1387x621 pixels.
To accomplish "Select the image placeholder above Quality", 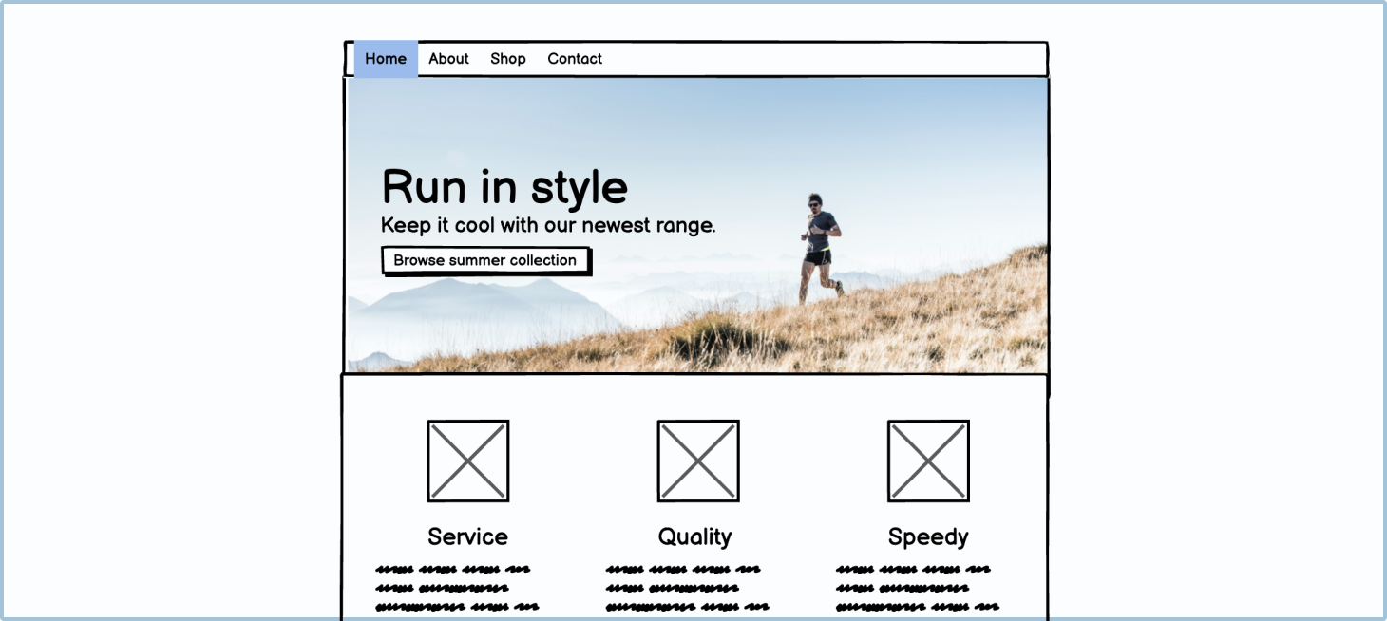I will click(x=697, y=461).
